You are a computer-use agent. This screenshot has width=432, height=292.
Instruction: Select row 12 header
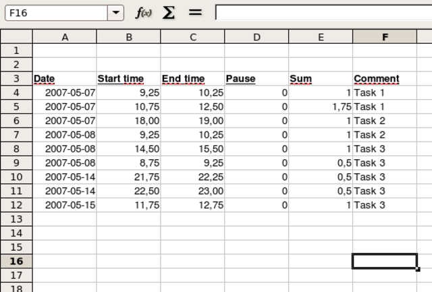tap(16, 205)
